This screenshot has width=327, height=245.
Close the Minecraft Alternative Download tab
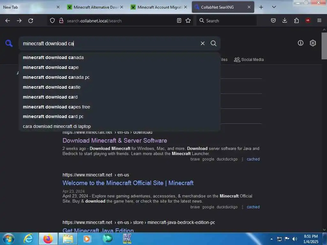coord(122,7)
